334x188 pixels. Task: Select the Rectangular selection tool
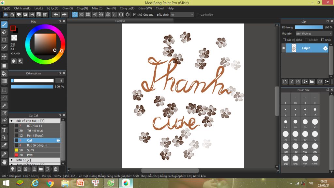4,90
